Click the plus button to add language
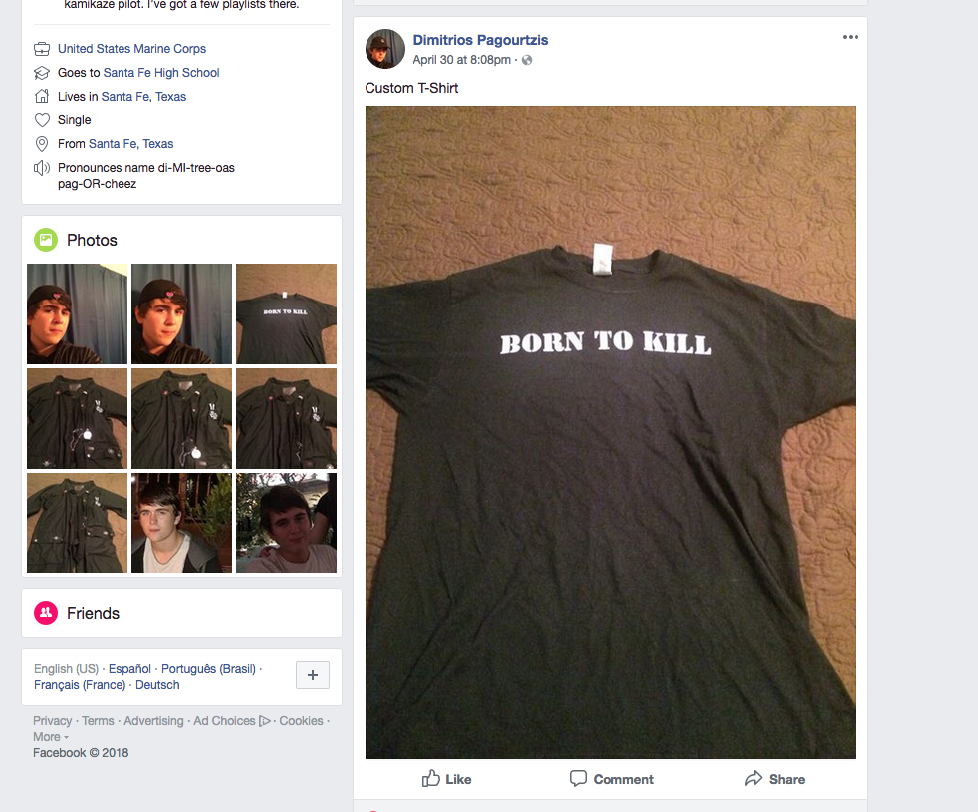Image resolution: width=978 pixels, height=812 pixels. [313, 675]
